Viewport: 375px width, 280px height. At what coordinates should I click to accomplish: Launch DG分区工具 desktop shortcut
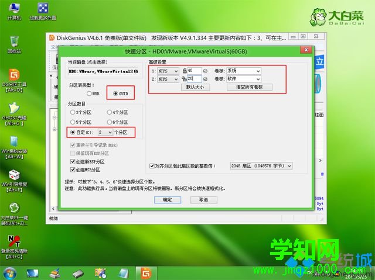14,81
